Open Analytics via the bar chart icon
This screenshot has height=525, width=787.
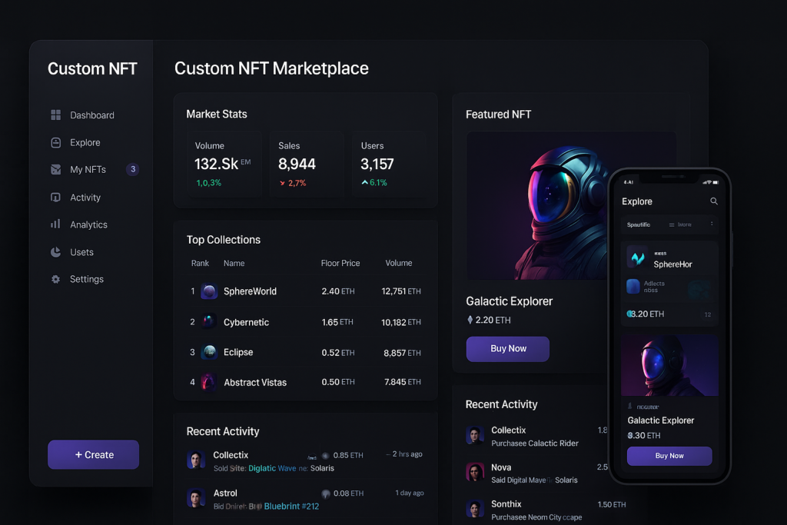[x=55, y=224]
